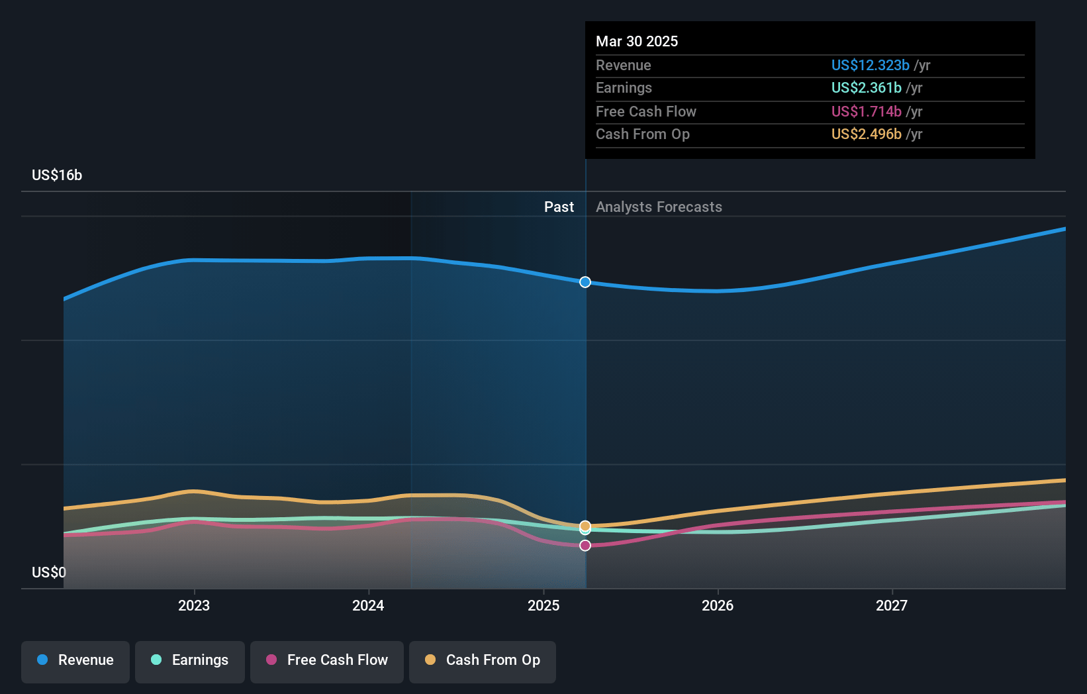Click the 2026 x-axis label
Image resolution: width=1087 pixels, height=694 pixels.
pos(718,605)
